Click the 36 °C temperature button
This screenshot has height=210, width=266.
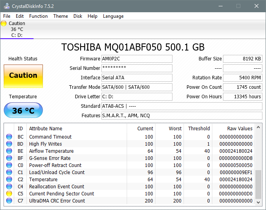click(x=23, y=110)
